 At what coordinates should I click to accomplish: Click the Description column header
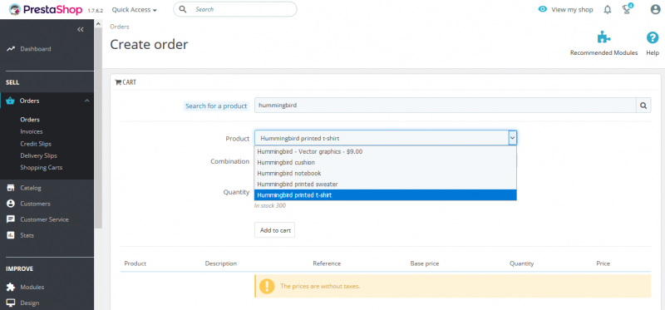click(221, 263)
